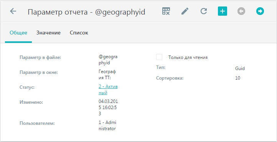Go to the previous record with the gray arrow

tap(241, 11)
